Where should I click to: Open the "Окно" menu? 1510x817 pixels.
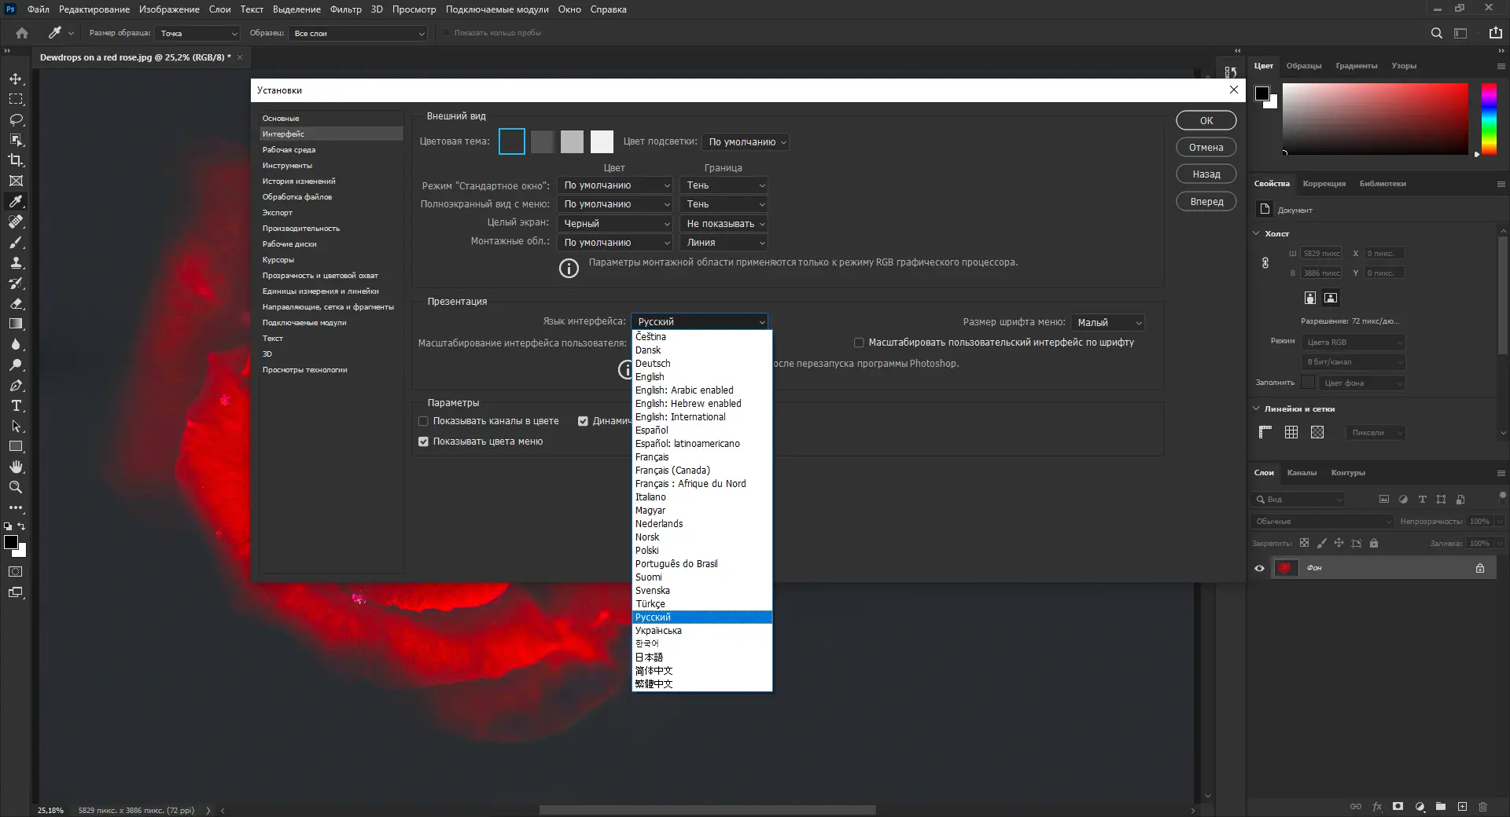569,9
